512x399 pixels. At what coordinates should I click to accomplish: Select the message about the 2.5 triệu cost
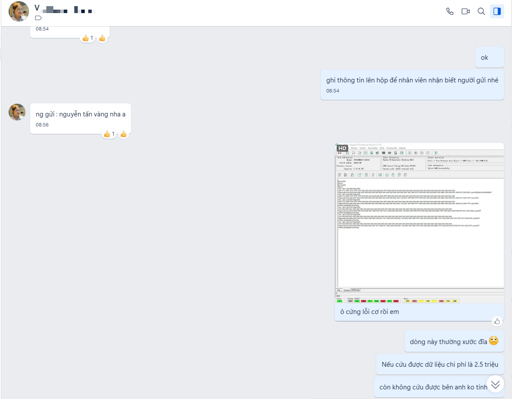(x=440, y=364)
